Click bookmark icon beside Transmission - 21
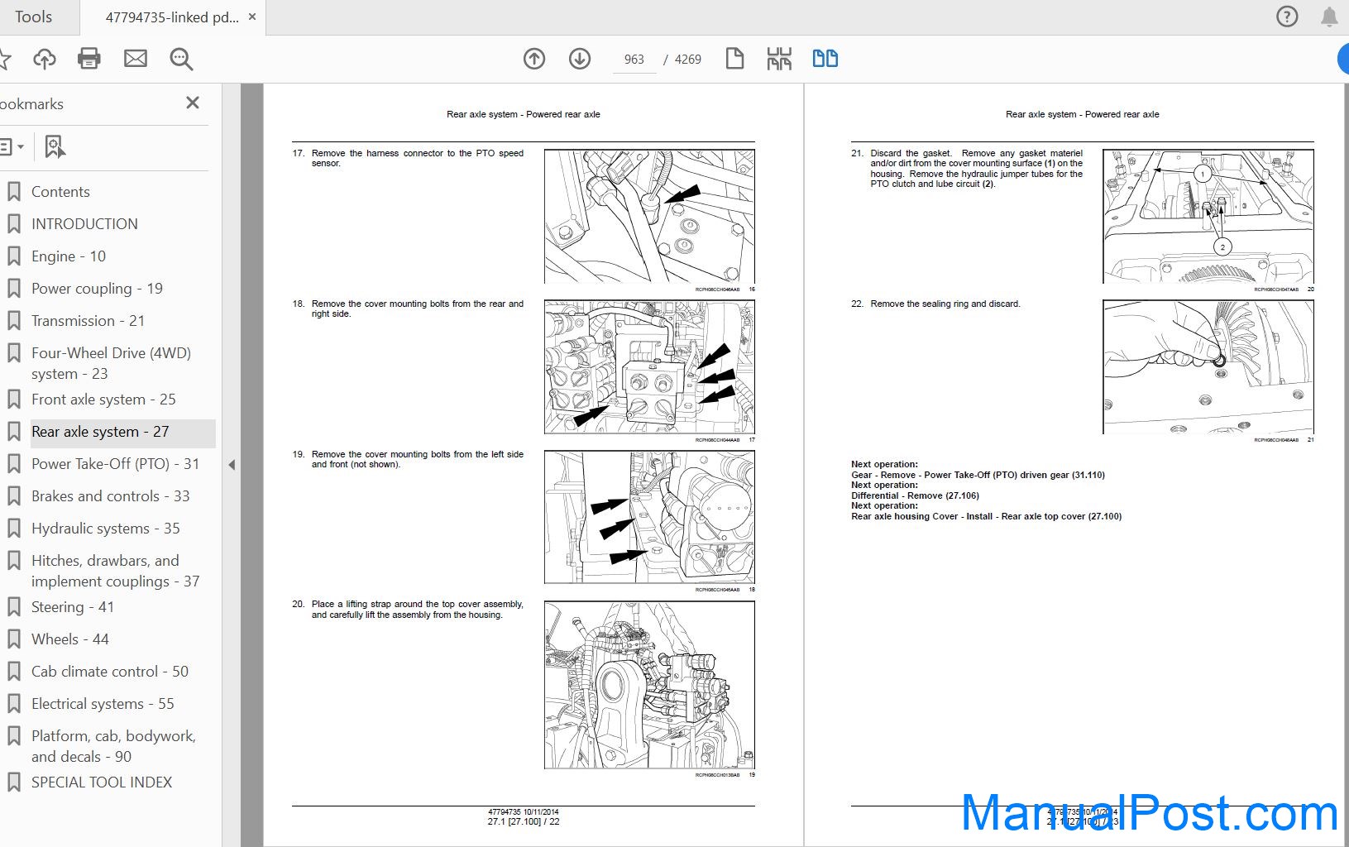This screenshot has width=1349, height=847. point(13,321)
